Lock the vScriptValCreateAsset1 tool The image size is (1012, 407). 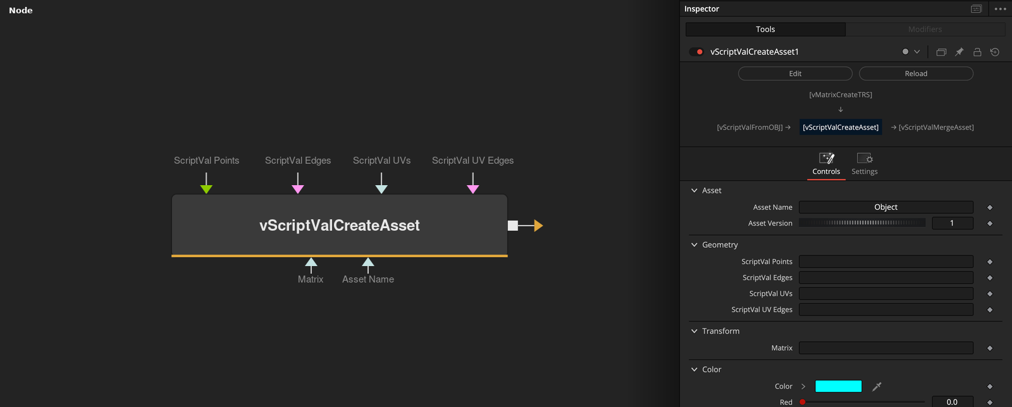coord(977,52)
